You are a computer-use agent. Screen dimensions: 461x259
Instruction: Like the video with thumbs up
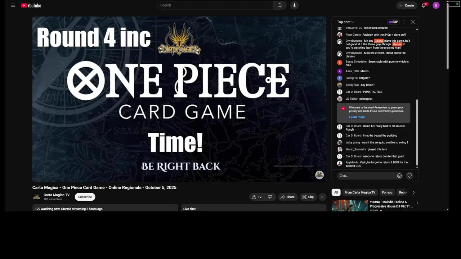click(x=257, y=197)
